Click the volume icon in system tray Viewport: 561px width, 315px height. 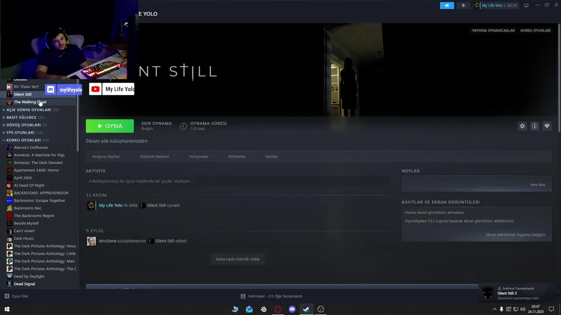[x=522, y=309]
